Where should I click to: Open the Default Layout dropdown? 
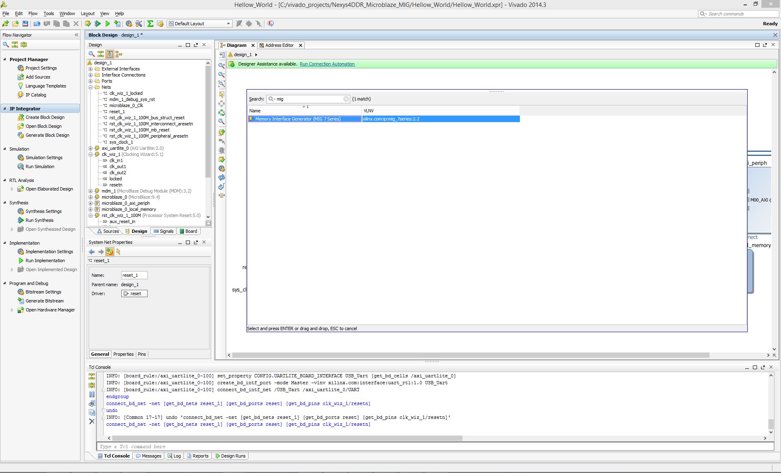tap(200, 24)
